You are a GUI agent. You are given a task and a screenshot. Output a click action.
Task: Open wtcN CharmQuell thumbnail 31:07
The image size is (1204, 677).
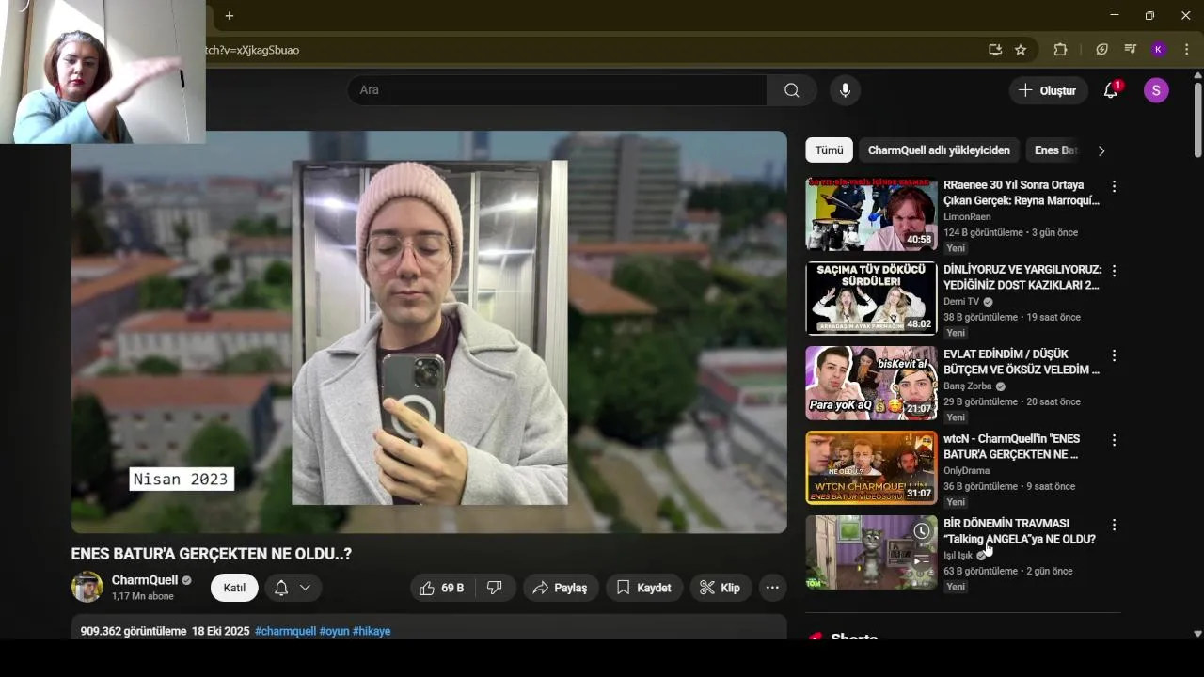coord(871,468)
